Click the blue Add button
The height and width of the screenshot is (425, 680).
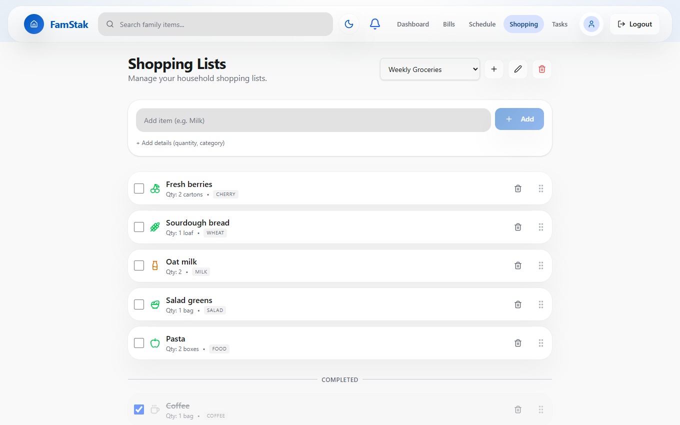coord(519,119)
